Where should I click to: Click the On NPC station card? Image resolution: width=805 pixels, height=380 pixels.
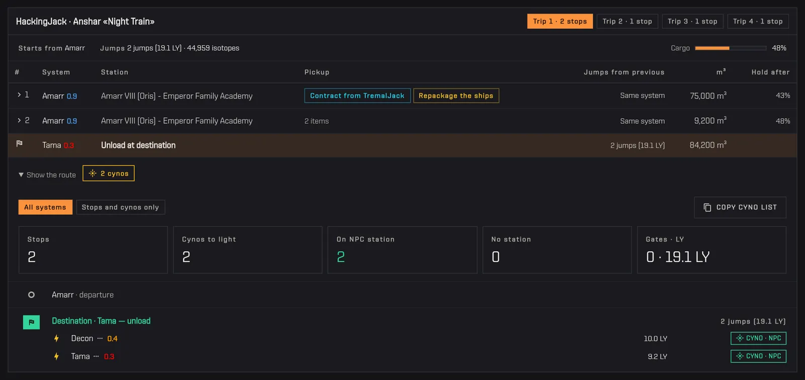point(402,250)
